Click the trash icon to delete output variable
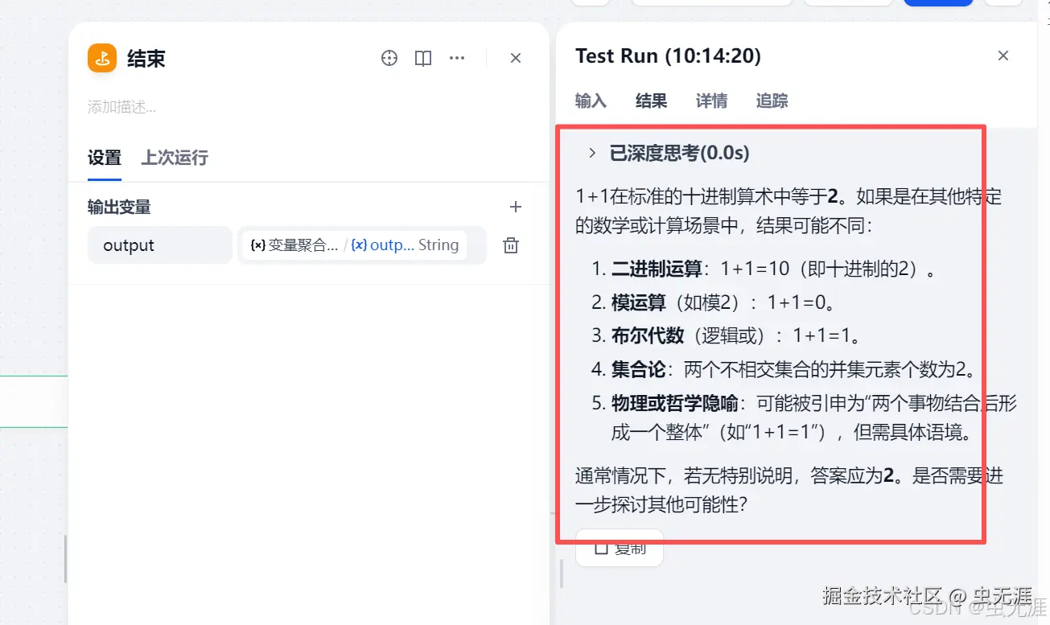This screenshot has width=1050, height=625. coord(511,245)
